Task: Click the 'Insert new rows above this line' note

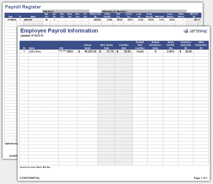Action: point(35,167)
